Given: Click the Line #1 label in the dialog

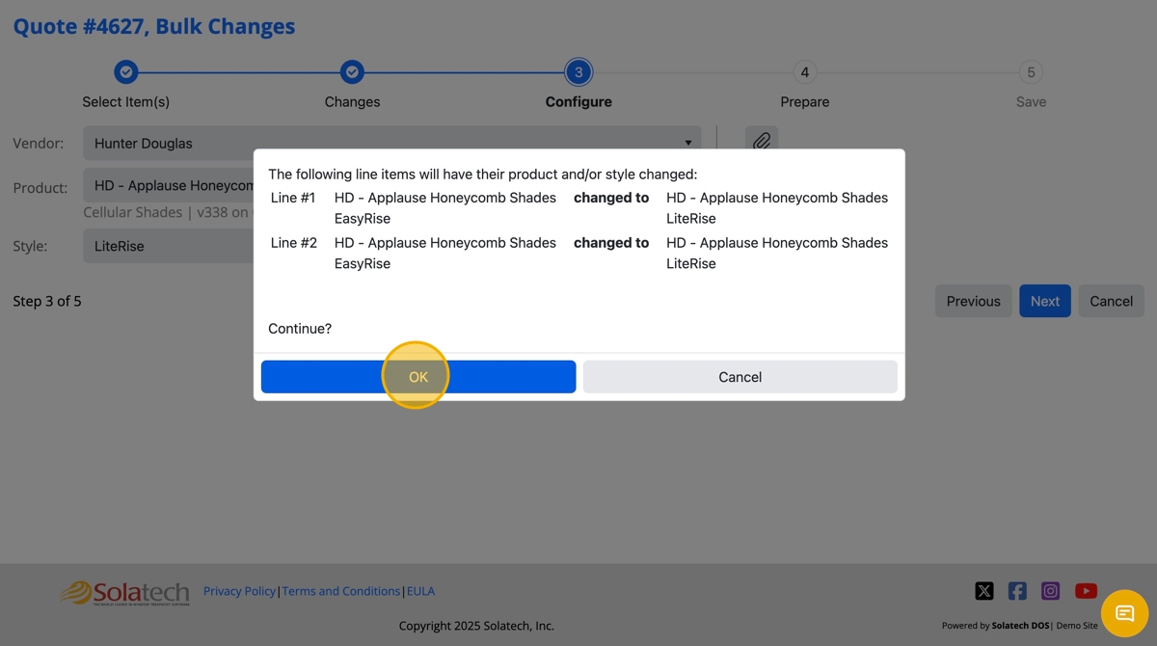Looking at the screenshot, I should [293, 198].
